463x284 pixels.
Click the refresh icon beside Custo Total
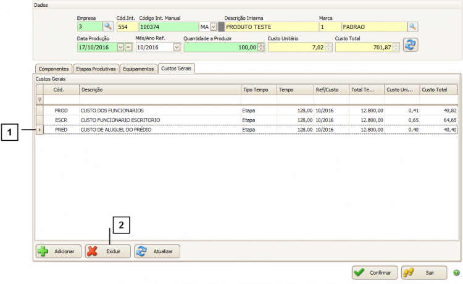pyautogui.click(x=410, y=44)
